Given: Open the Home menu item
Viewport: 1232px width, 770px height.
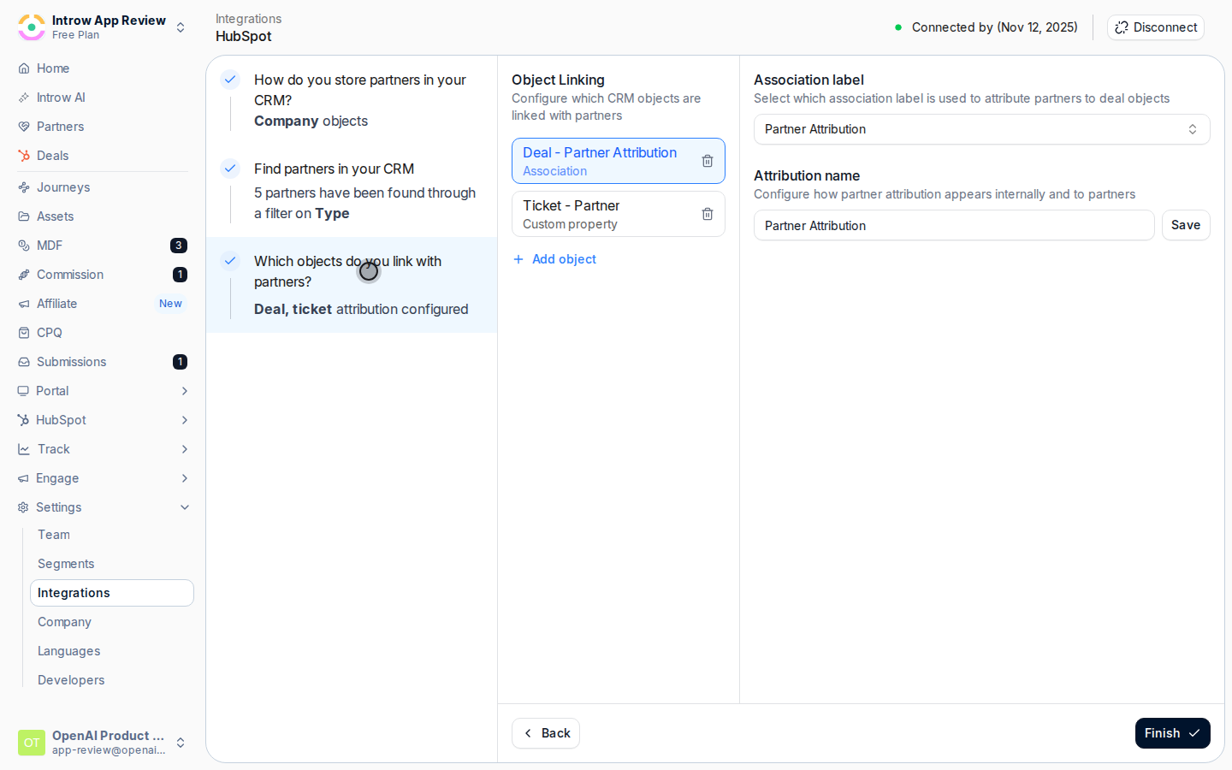Looking at the screenshot, I should (103, 68).
